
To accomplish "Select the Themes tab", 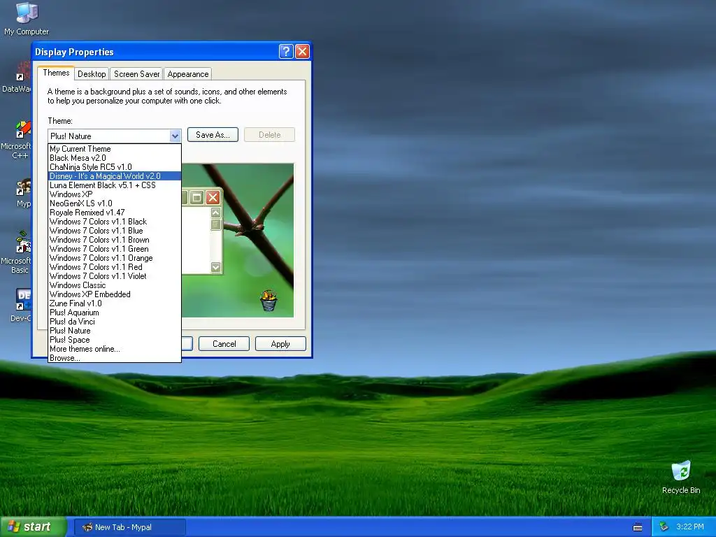I will pyautogui.click(x=56, y=73).
